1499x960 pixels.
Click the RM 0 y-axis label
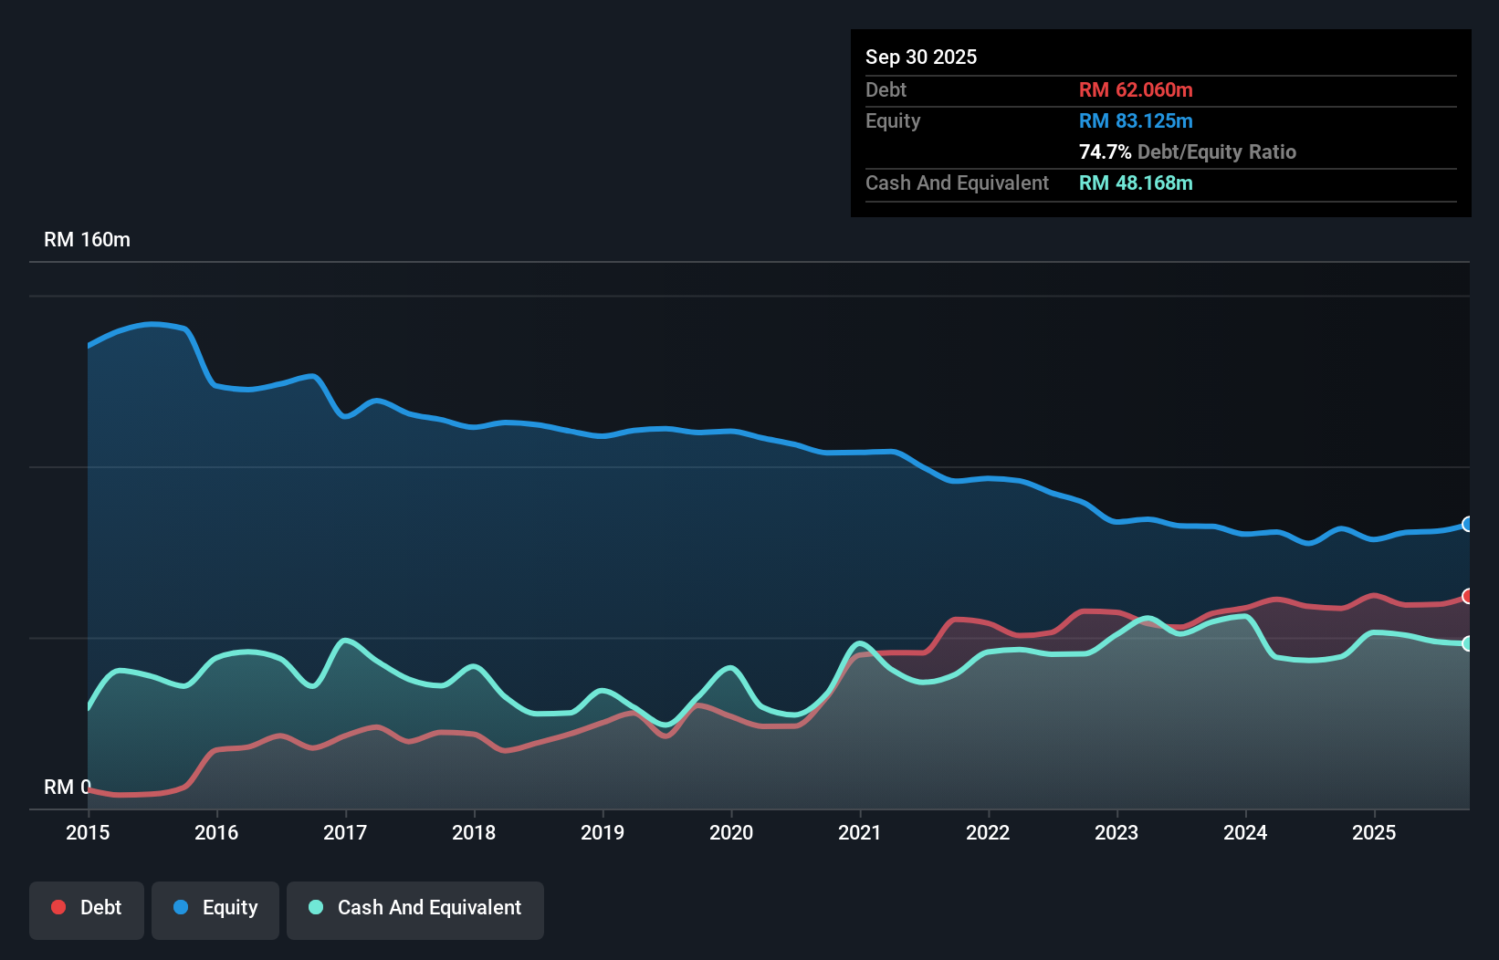68,787
